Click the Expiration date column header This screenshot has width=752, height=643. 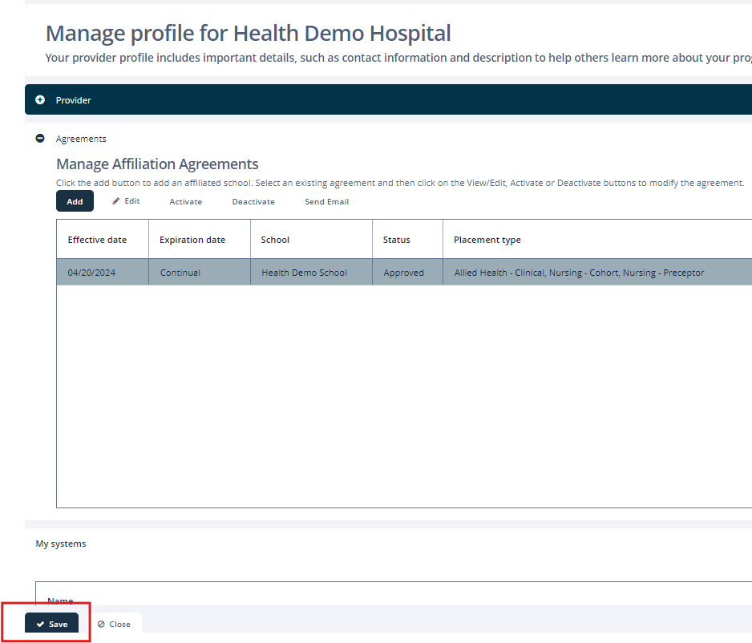[x=192, y=240]
